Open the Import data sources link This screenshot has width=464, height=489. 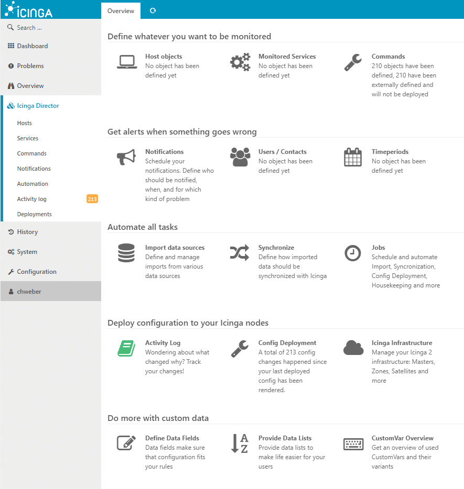coord(175,248)
